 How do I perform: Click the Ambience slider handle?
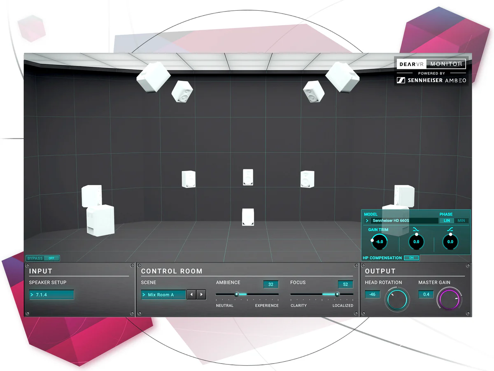tap(237, 294)
